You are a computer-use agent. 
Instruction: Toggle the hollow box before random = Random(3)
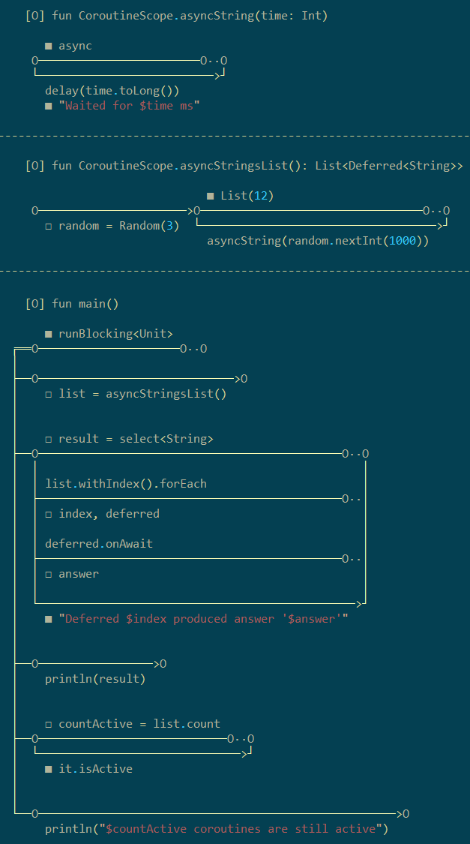tap(49, 226)
